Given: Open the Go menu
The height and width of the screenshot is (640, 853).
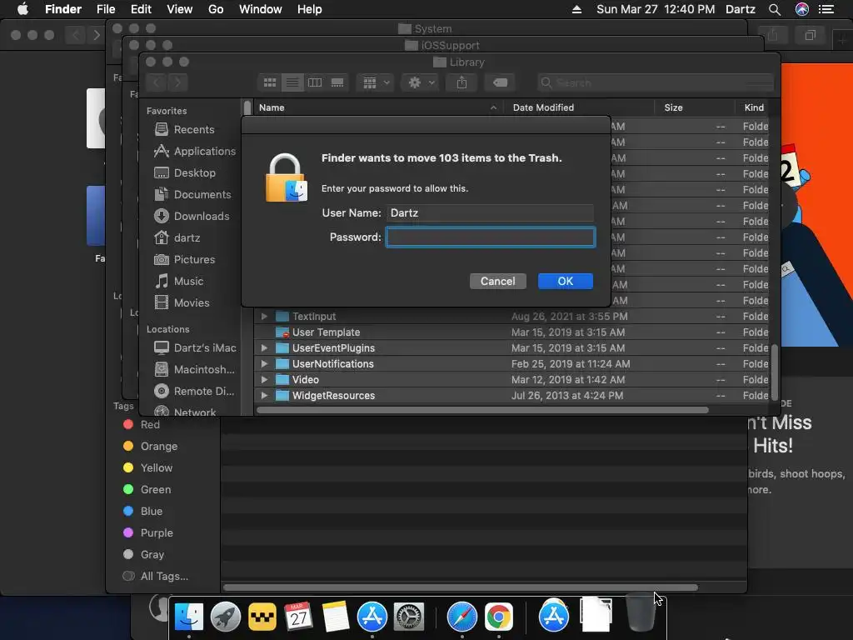Looking at the screenshot, I should pos(216,9).
